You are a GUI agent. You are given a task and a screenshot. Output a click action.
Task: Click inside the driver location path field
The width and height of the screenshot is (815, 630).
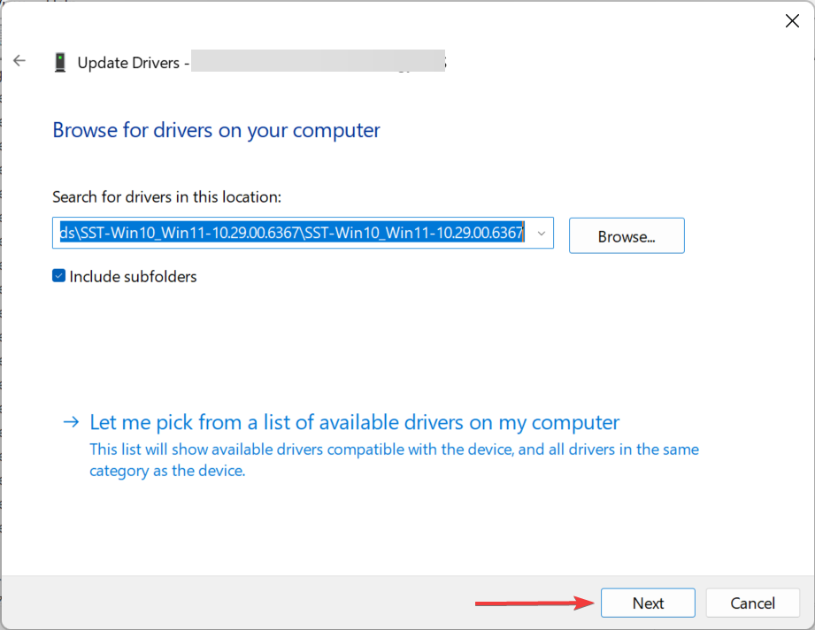[x=292, y=233]
